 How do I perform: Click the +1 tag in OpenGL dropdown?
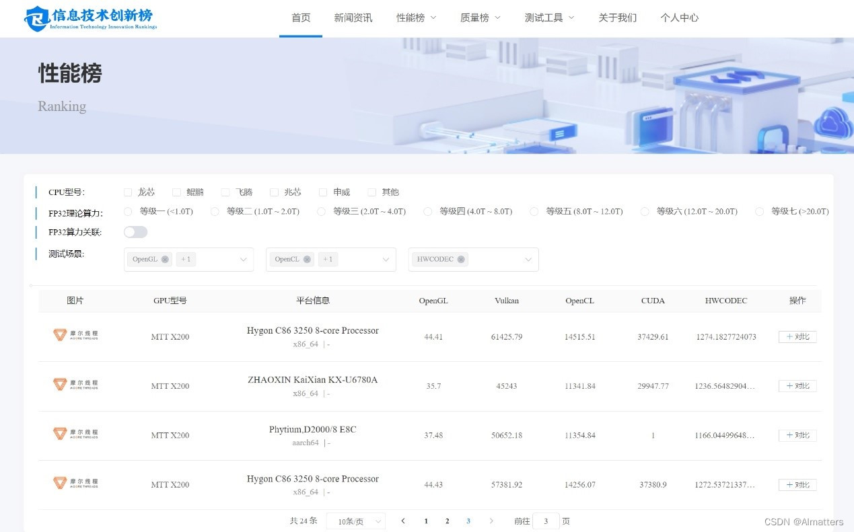186,260
